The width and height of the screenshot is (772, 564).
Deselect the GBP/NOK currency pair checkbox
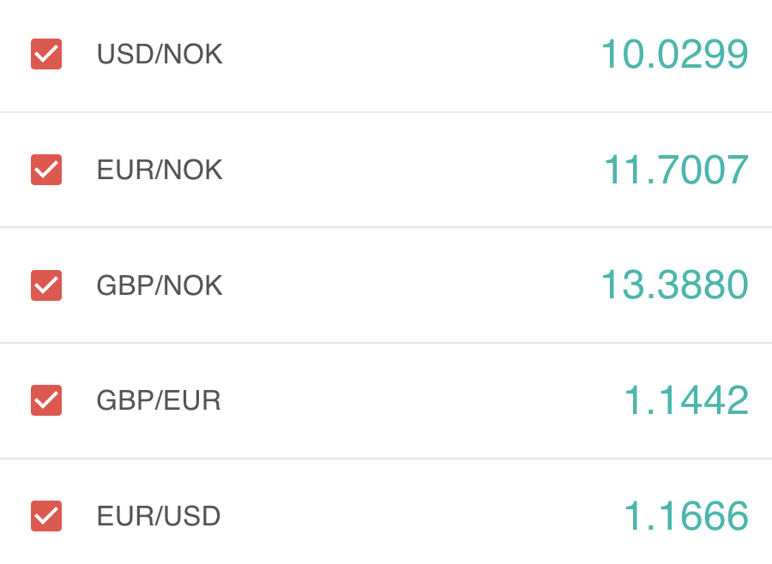coord(46,285)
